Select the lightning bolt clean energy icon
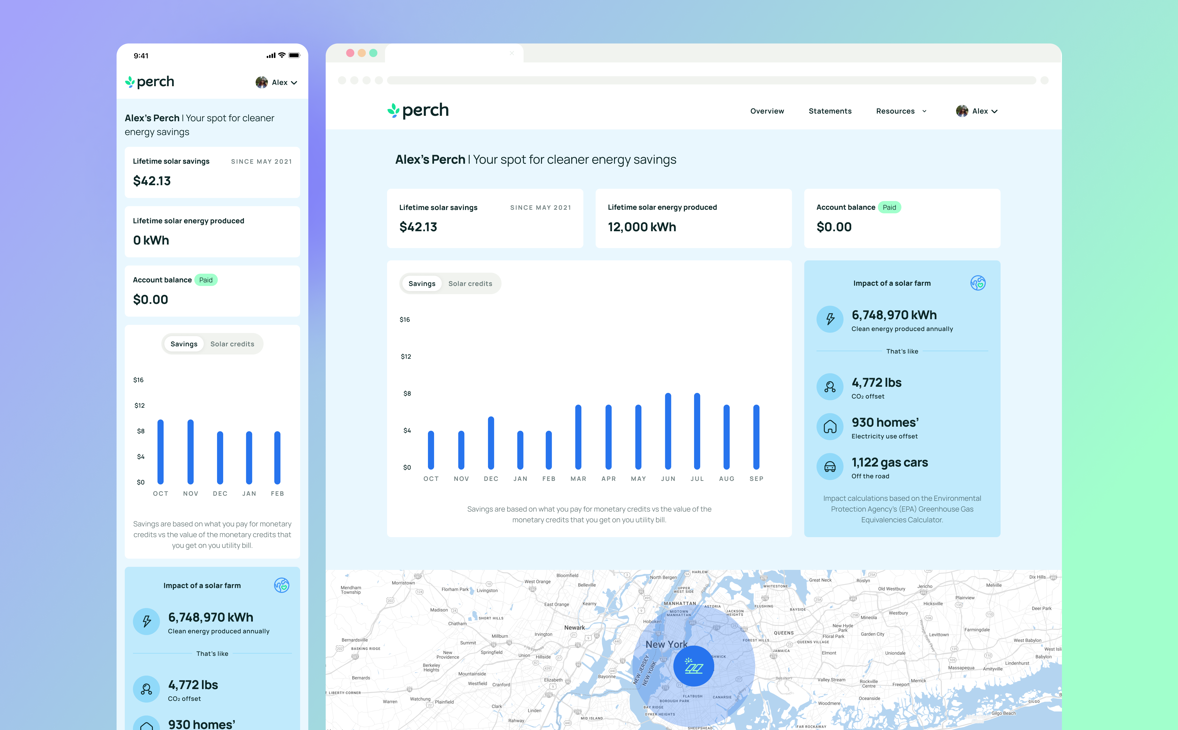 click(x=830, y=319)
